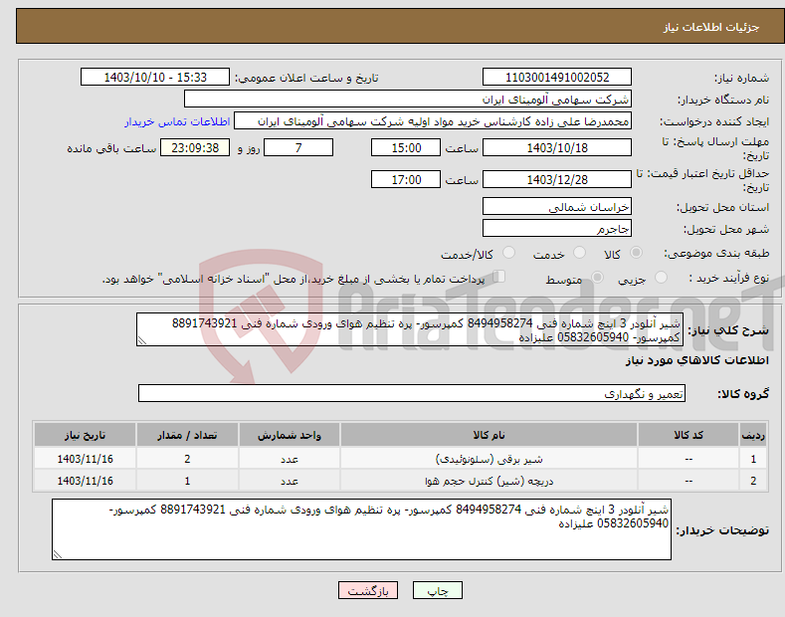Click the remaining days field showing 7
Image resolution: width=785 pixels, height=617 pixels.
click(298, 147)
